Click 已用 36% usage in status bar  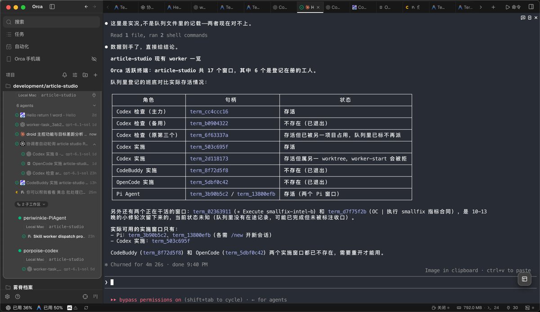tap(19, 308)
